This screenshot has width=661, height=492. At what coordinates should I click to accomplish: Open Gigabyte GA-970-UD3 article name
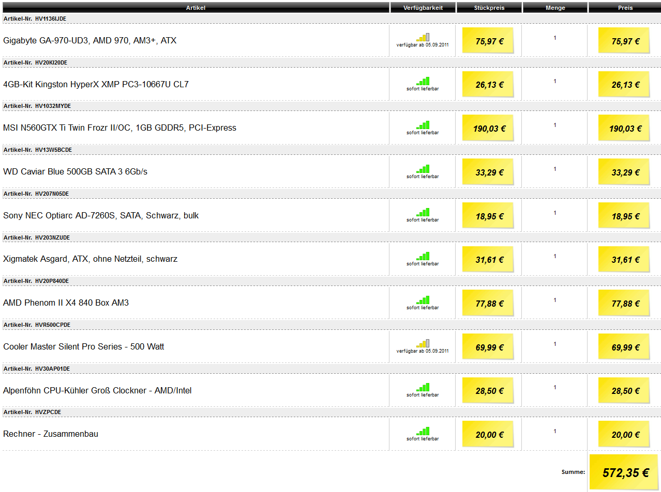click(90, 40)
